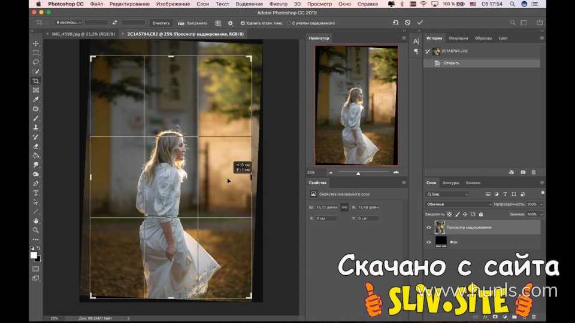Select the Move tool
Viewport: 575px width, 323px height.
(36, 44)
